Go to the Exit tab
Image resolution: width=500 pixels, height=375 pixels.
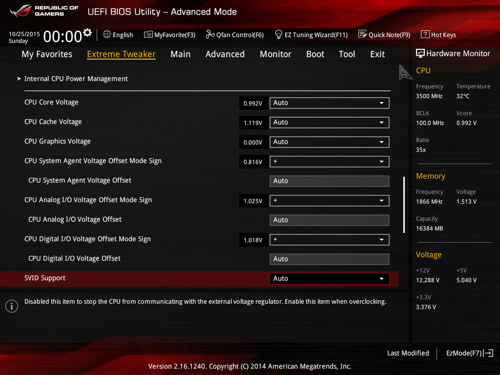377,54
